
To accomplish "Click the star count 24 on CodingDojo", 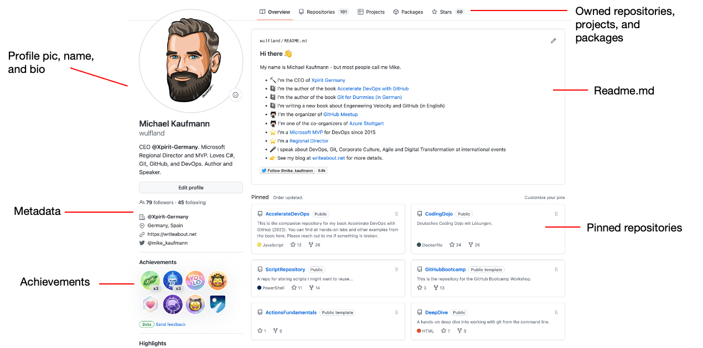I will 456,245.
